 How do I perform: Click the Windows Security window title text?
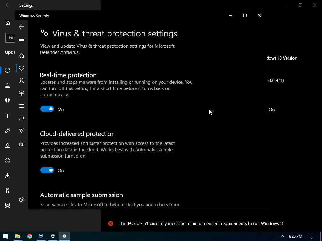(34, 16)
